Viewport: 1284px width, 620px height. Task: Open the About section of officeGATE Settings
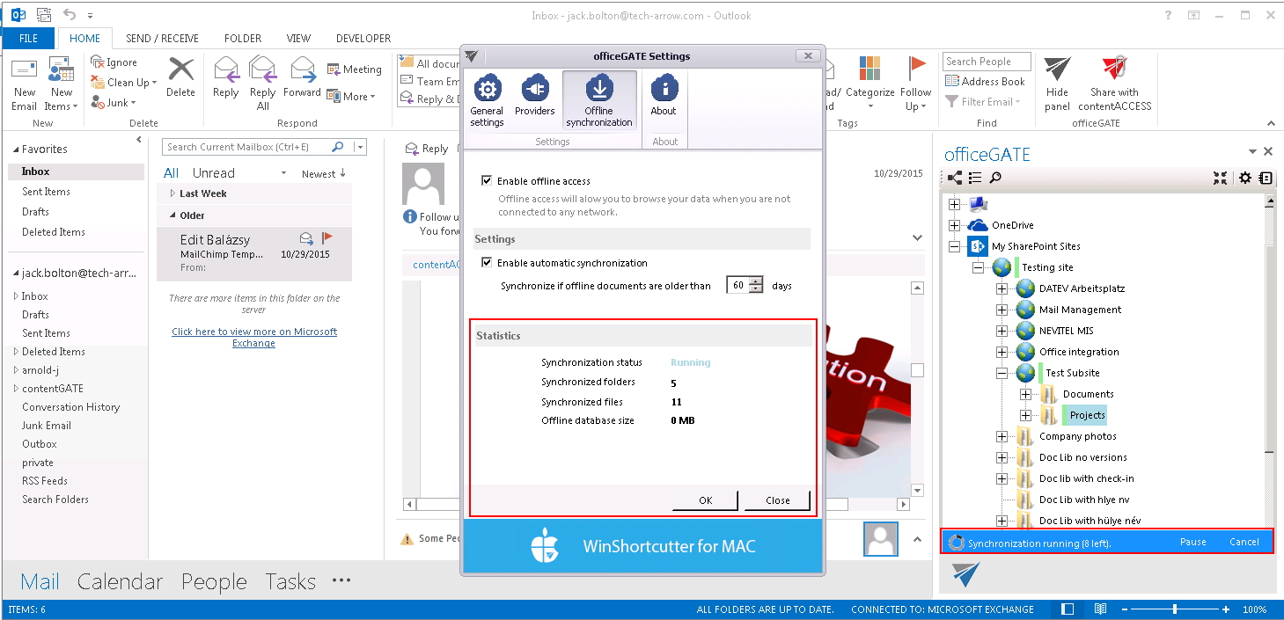pyautogui.click(x=664, y=97)
